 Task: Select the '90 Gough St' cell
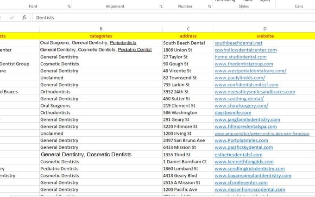[x=188, y=64]
